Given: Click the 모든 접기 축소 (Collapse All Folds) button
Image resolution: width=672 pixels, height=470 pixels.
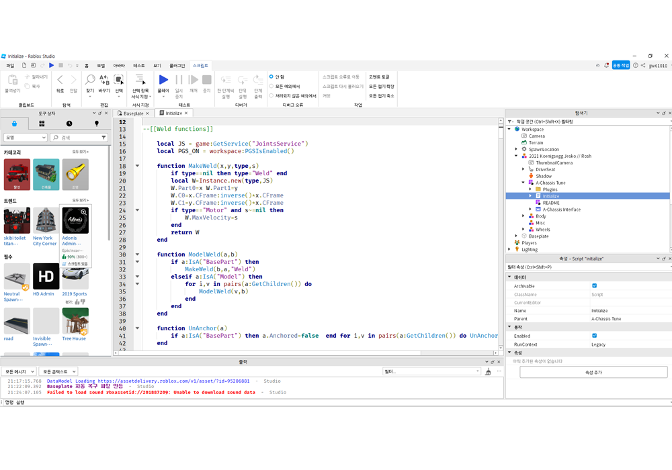Looking at the screenshot, I should pyautogui.click(x=382, y=95).
